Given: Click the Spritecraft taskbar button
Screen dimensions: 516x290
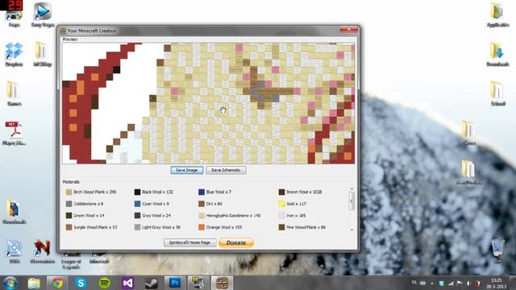Looking at the screenshot, I should click(222, 283).
